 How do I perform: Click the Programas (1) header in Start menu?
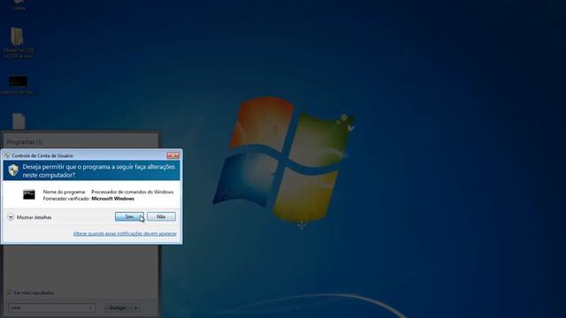tap(25, 142)
